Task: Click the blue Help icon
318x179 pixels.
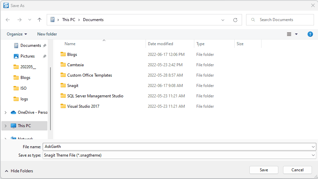Action: [x=310, y=34]
